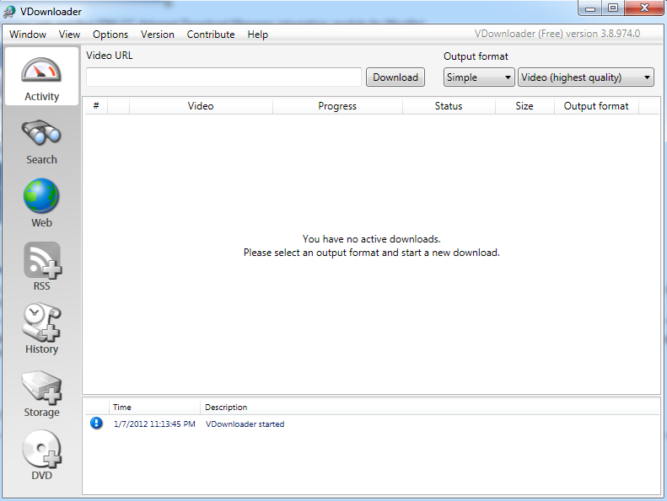667x501 pixels.
Task: Expand the Simple output mode dropdown
Action: 479,77
